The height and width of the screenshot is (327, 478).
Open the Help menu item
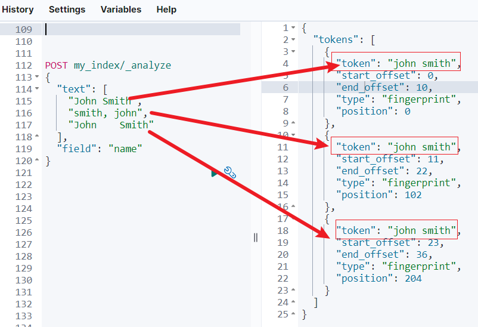pos(166,10)
